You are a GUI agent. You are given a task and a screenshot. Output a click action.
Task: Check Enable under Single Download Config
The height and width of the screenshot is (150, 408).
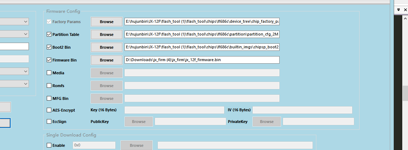[x=49, y=145]
